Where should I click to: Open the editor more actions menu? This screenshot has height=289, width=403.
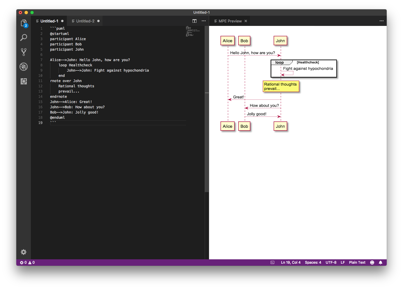(204, 21)
